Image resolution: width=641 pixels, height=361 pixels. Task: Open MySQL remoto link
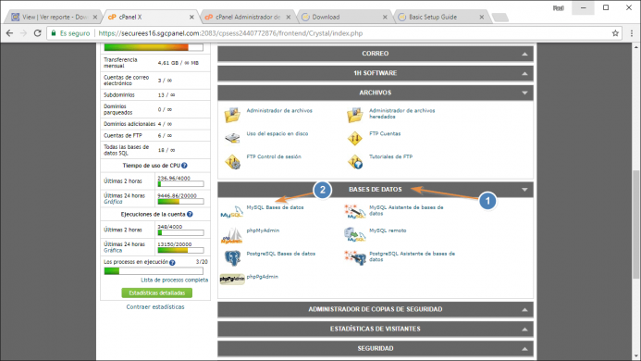(388, 230)
